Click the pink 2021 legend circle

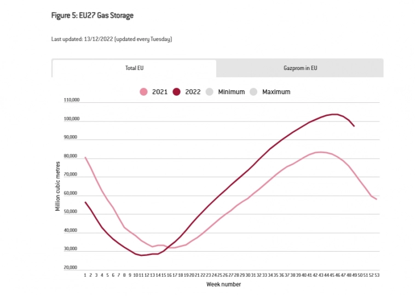click(144, 92)
